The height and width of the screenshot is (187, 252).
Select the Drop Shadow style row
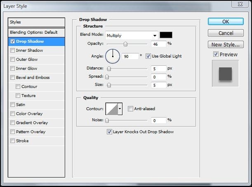36,42
